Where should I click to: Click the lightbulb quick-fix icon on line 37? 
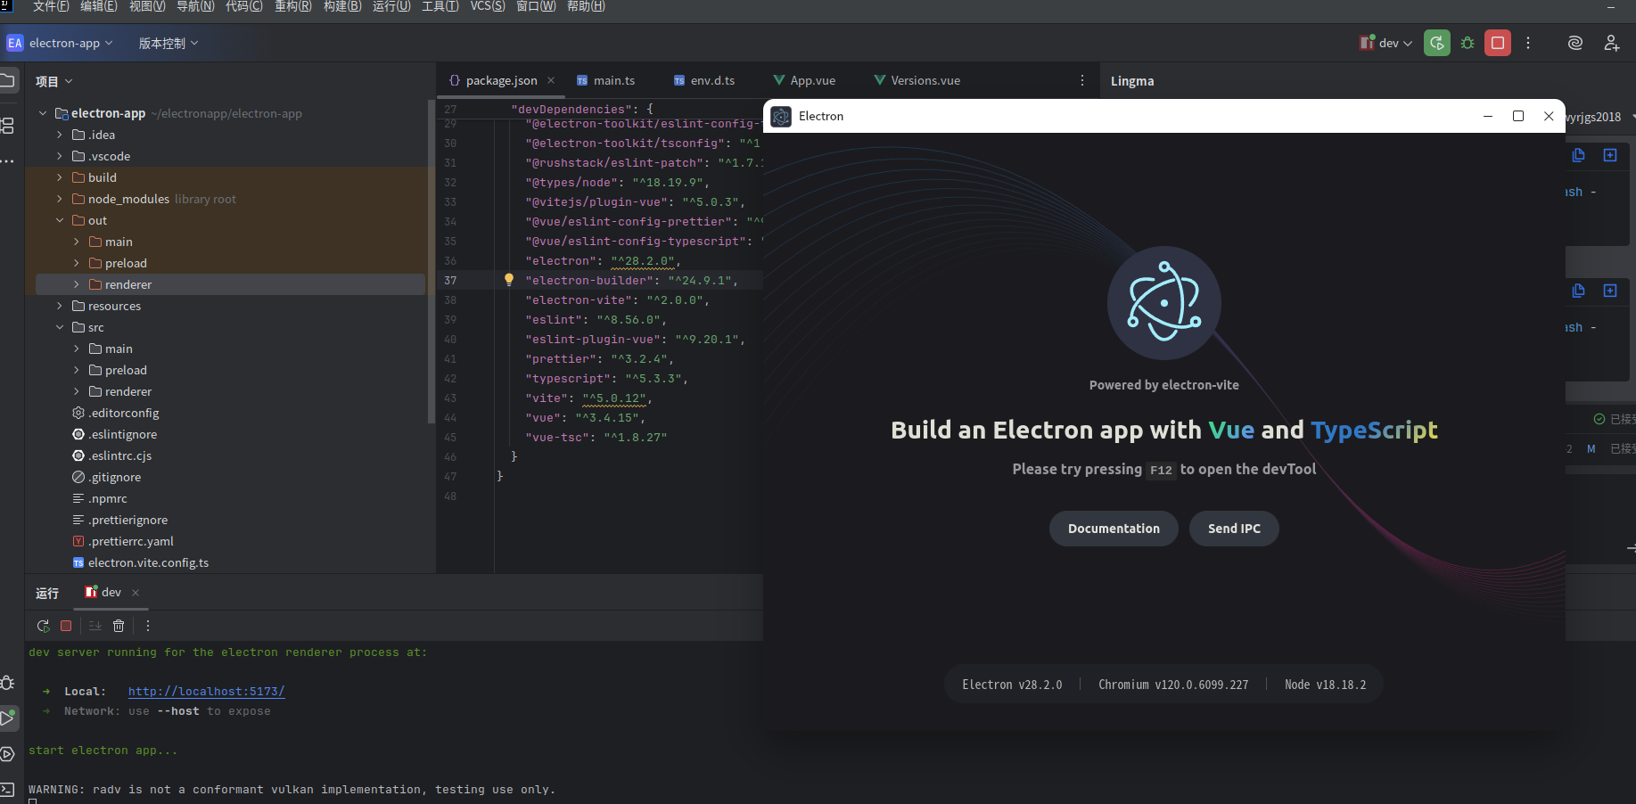point(509,280)
